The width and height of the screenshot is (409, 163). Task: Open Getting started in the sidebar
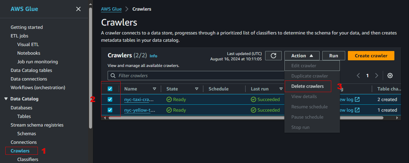pos(27,27)
